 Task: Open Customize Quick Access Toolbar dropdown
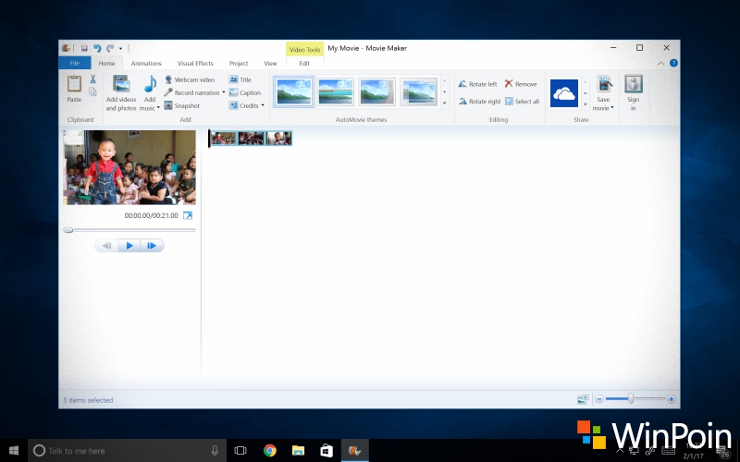coord(120,48)
